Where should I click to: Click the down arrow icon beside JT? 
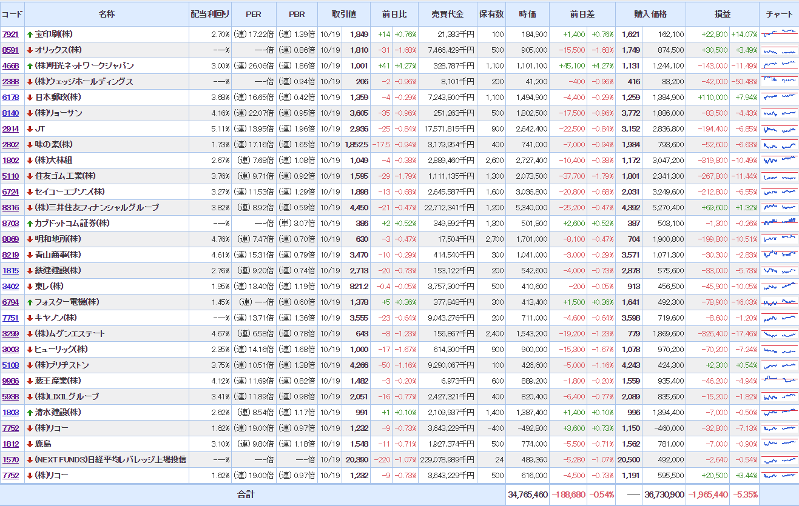tap(30, 129)
